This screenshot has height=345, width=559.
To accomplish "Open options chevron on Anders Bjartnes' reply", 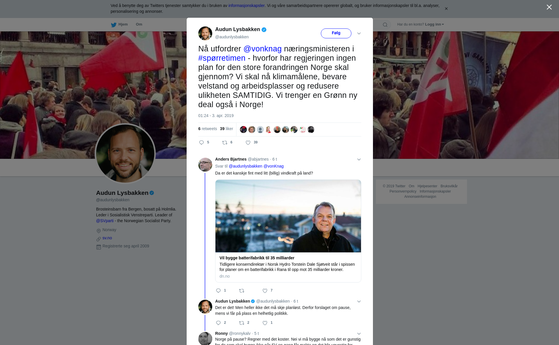I will [359, 159].
